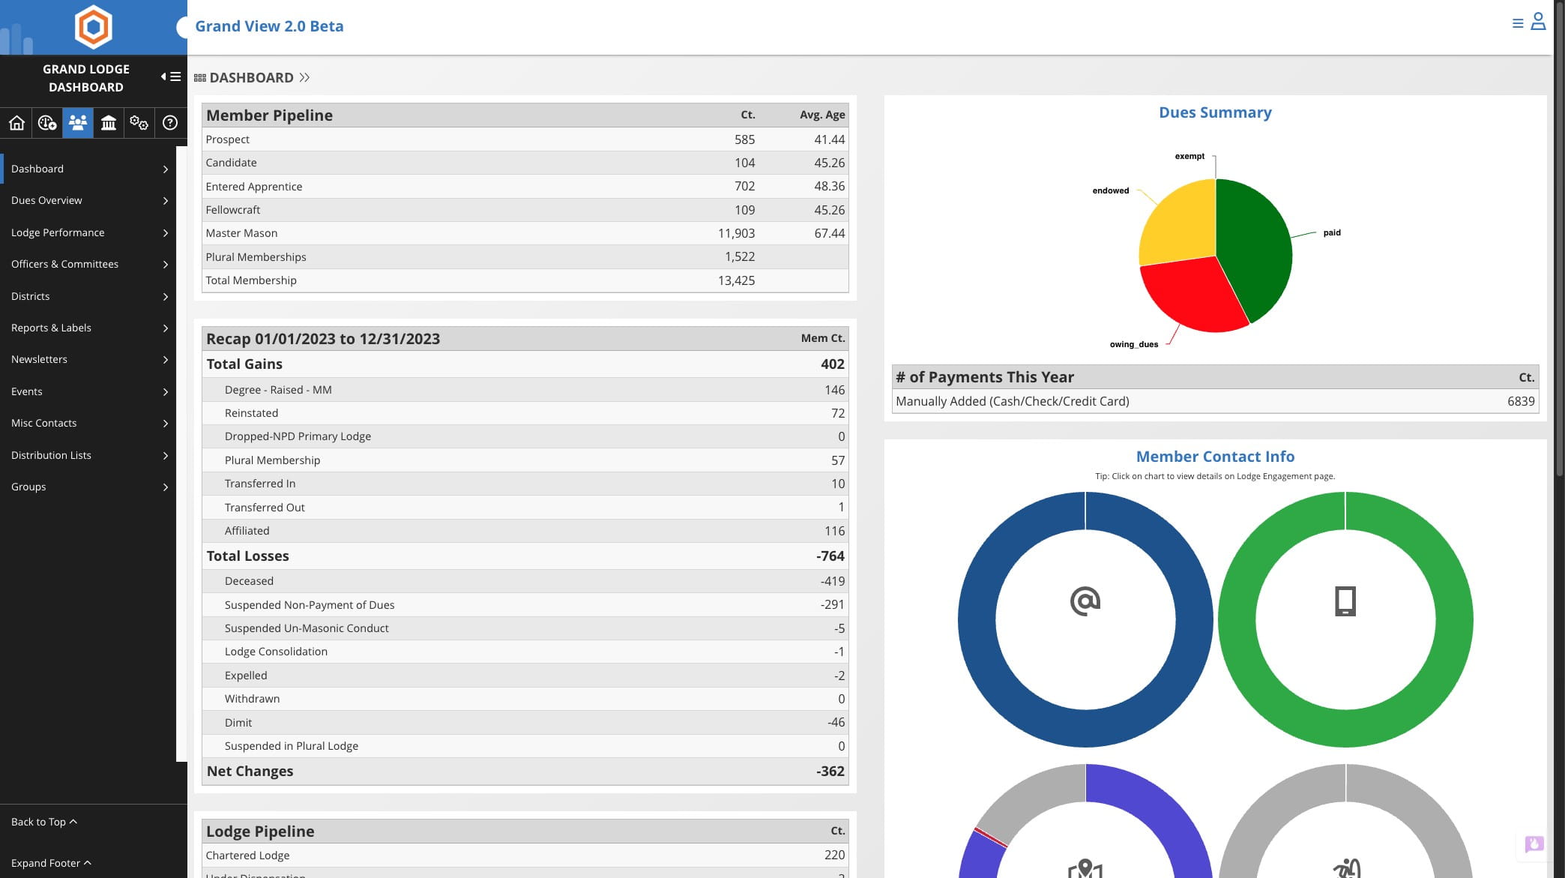Expand the Lodge Performance chevron
The height and width of the screenshot is (878, 1565).
click(166, 233)
